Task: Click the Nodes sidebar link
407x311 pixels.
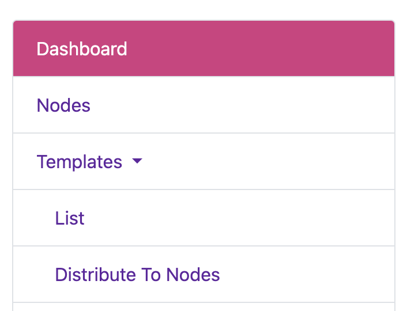Action: point(63,105)
